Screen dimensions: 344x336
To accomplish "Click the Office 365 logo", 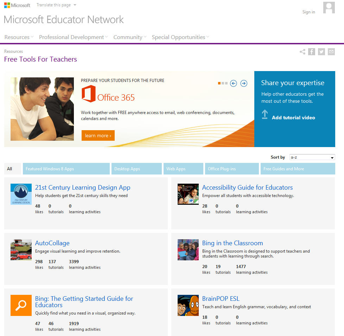I will 108,94.
